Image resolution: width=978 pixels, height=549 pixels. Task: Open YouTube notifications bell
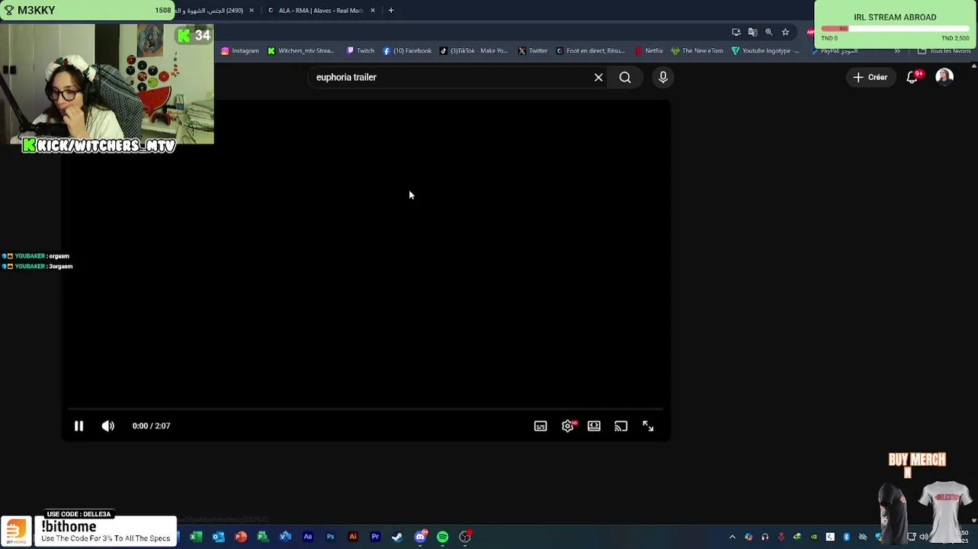pyautogui.click(x=912, y=77)
